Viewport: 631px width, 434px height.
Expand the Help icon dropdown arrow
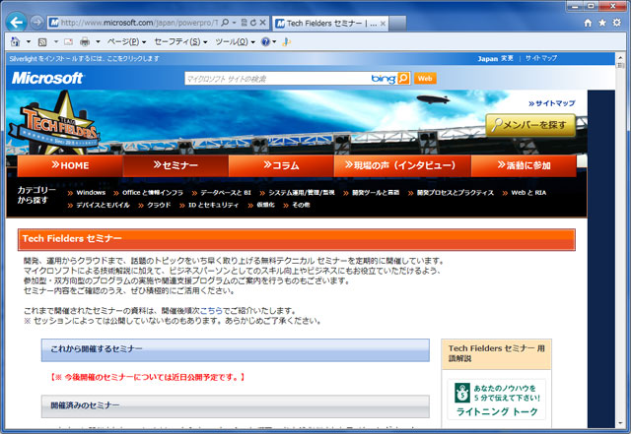(x=274, y=41)
